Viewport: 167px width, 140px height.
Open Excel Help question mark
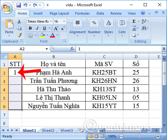coord(143,13)
